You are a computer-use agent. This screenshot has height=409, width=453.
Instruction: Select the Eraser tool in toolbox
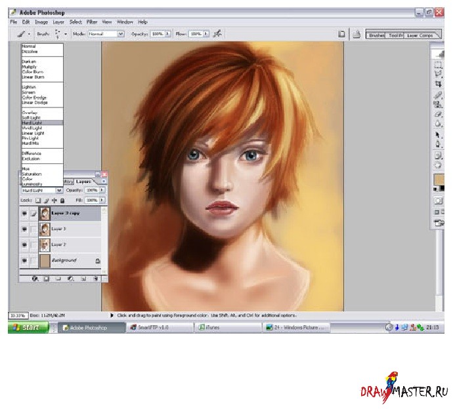coord(438,114)
